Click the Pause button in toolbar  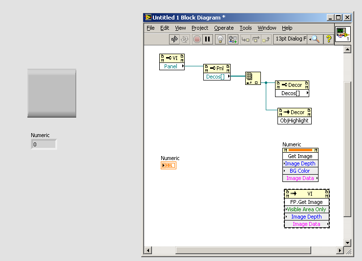[208, 39]
